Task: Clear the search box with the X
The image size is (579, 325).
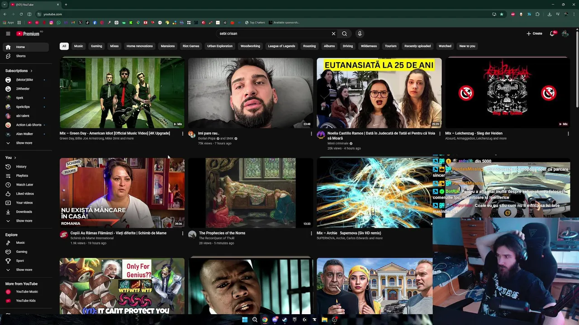Action: [x=333, y=33]
